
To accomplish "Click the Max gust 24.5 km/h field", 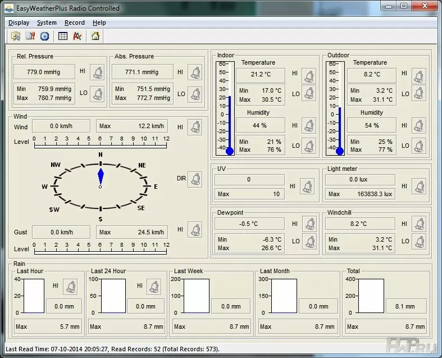I will pyautogui.click(x=132, y=232).
